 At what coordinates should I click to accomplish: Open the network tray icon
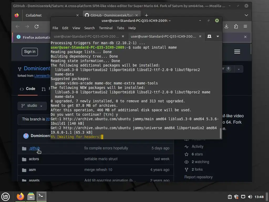(243, 197)
